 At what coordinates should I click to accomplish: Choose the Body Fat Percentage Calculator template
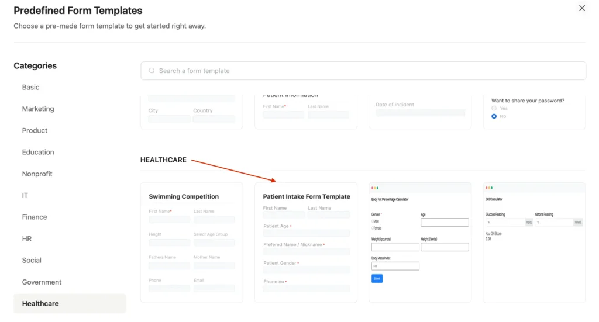coord(420,243)
